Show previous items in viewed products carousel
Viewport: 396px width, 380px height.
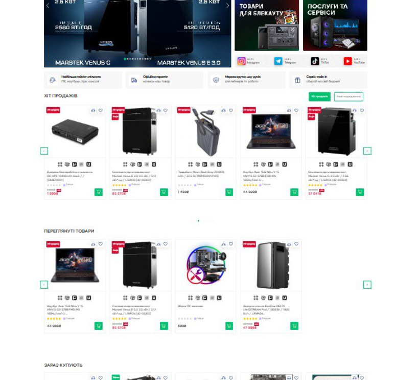pyautogui.click(x=44, y=285)
